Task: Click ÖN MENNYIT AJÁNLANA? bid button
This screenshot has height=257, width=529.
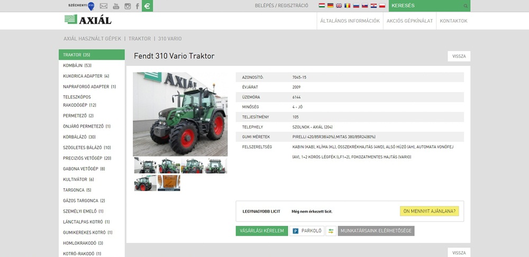Action: pyautogui.click(x=430, y=212)
